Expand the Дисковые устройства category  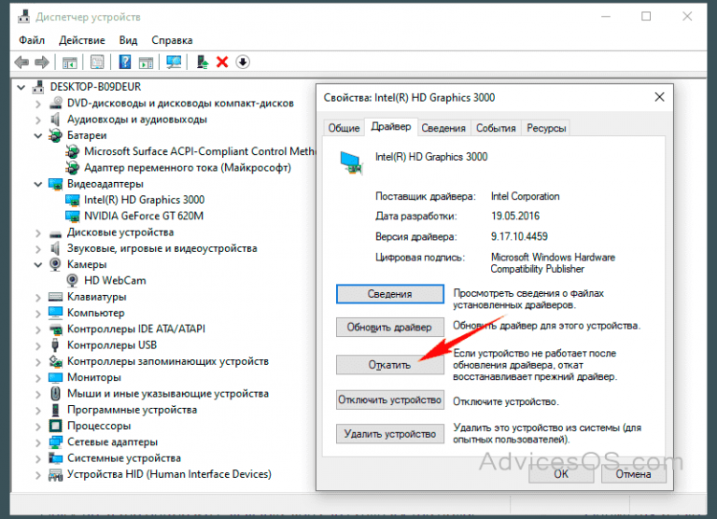[38, 232]
